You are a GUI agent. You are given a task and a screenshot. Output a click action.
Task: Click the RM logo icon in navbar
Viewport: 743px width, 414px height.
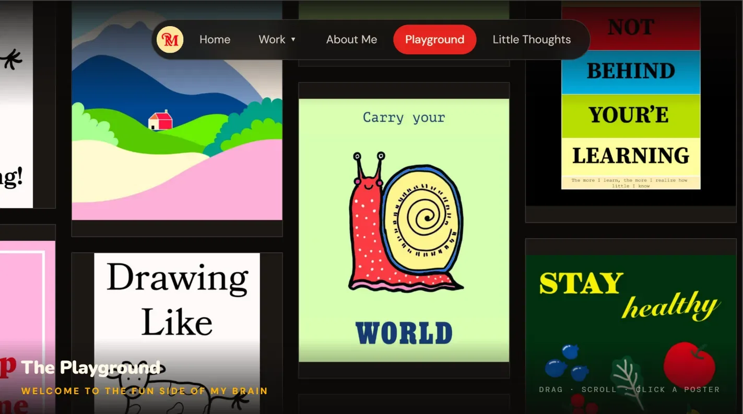point(170,40)
